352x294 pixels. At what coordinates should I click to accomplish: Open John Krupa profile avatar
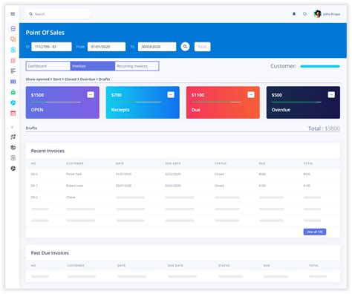317,14
